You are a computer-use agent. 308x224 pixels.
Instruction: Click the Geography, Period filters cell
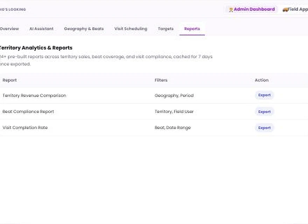[x=174, y=96]
